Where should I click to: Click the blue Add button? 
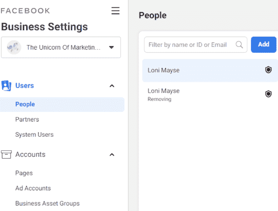coord(263,44)
